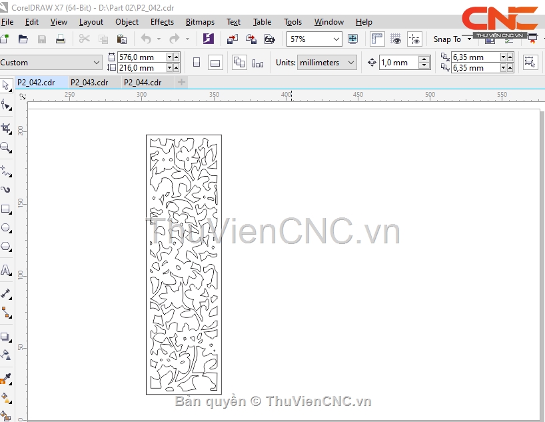Open the Tools menu

pos(292,22)
